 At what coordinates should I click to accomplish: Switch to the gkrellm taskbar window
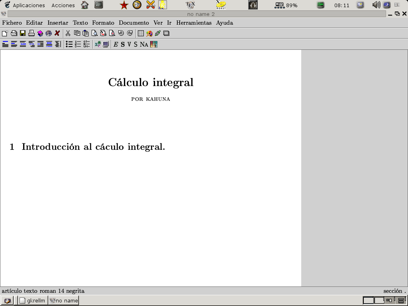point(33,300)
